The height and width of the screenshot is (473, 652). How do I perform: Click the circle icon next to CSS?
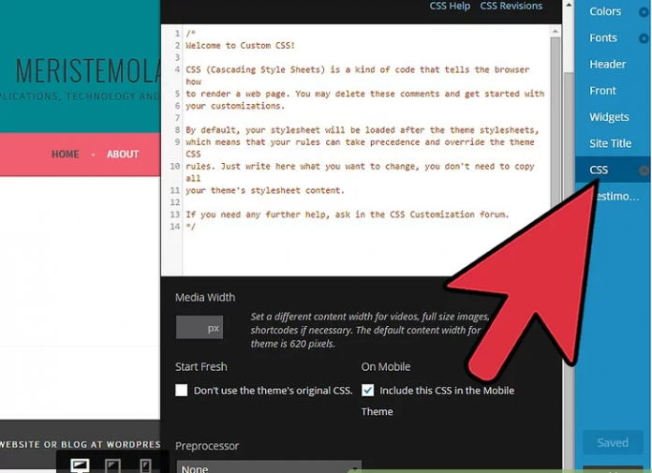pos(644,170)
